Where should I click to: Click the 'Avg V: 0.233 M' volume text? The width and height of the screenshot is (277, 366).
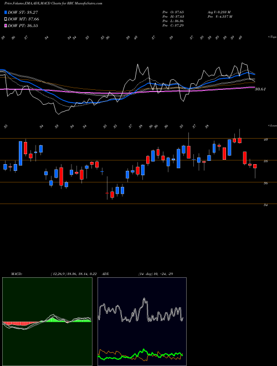[219, 12]
